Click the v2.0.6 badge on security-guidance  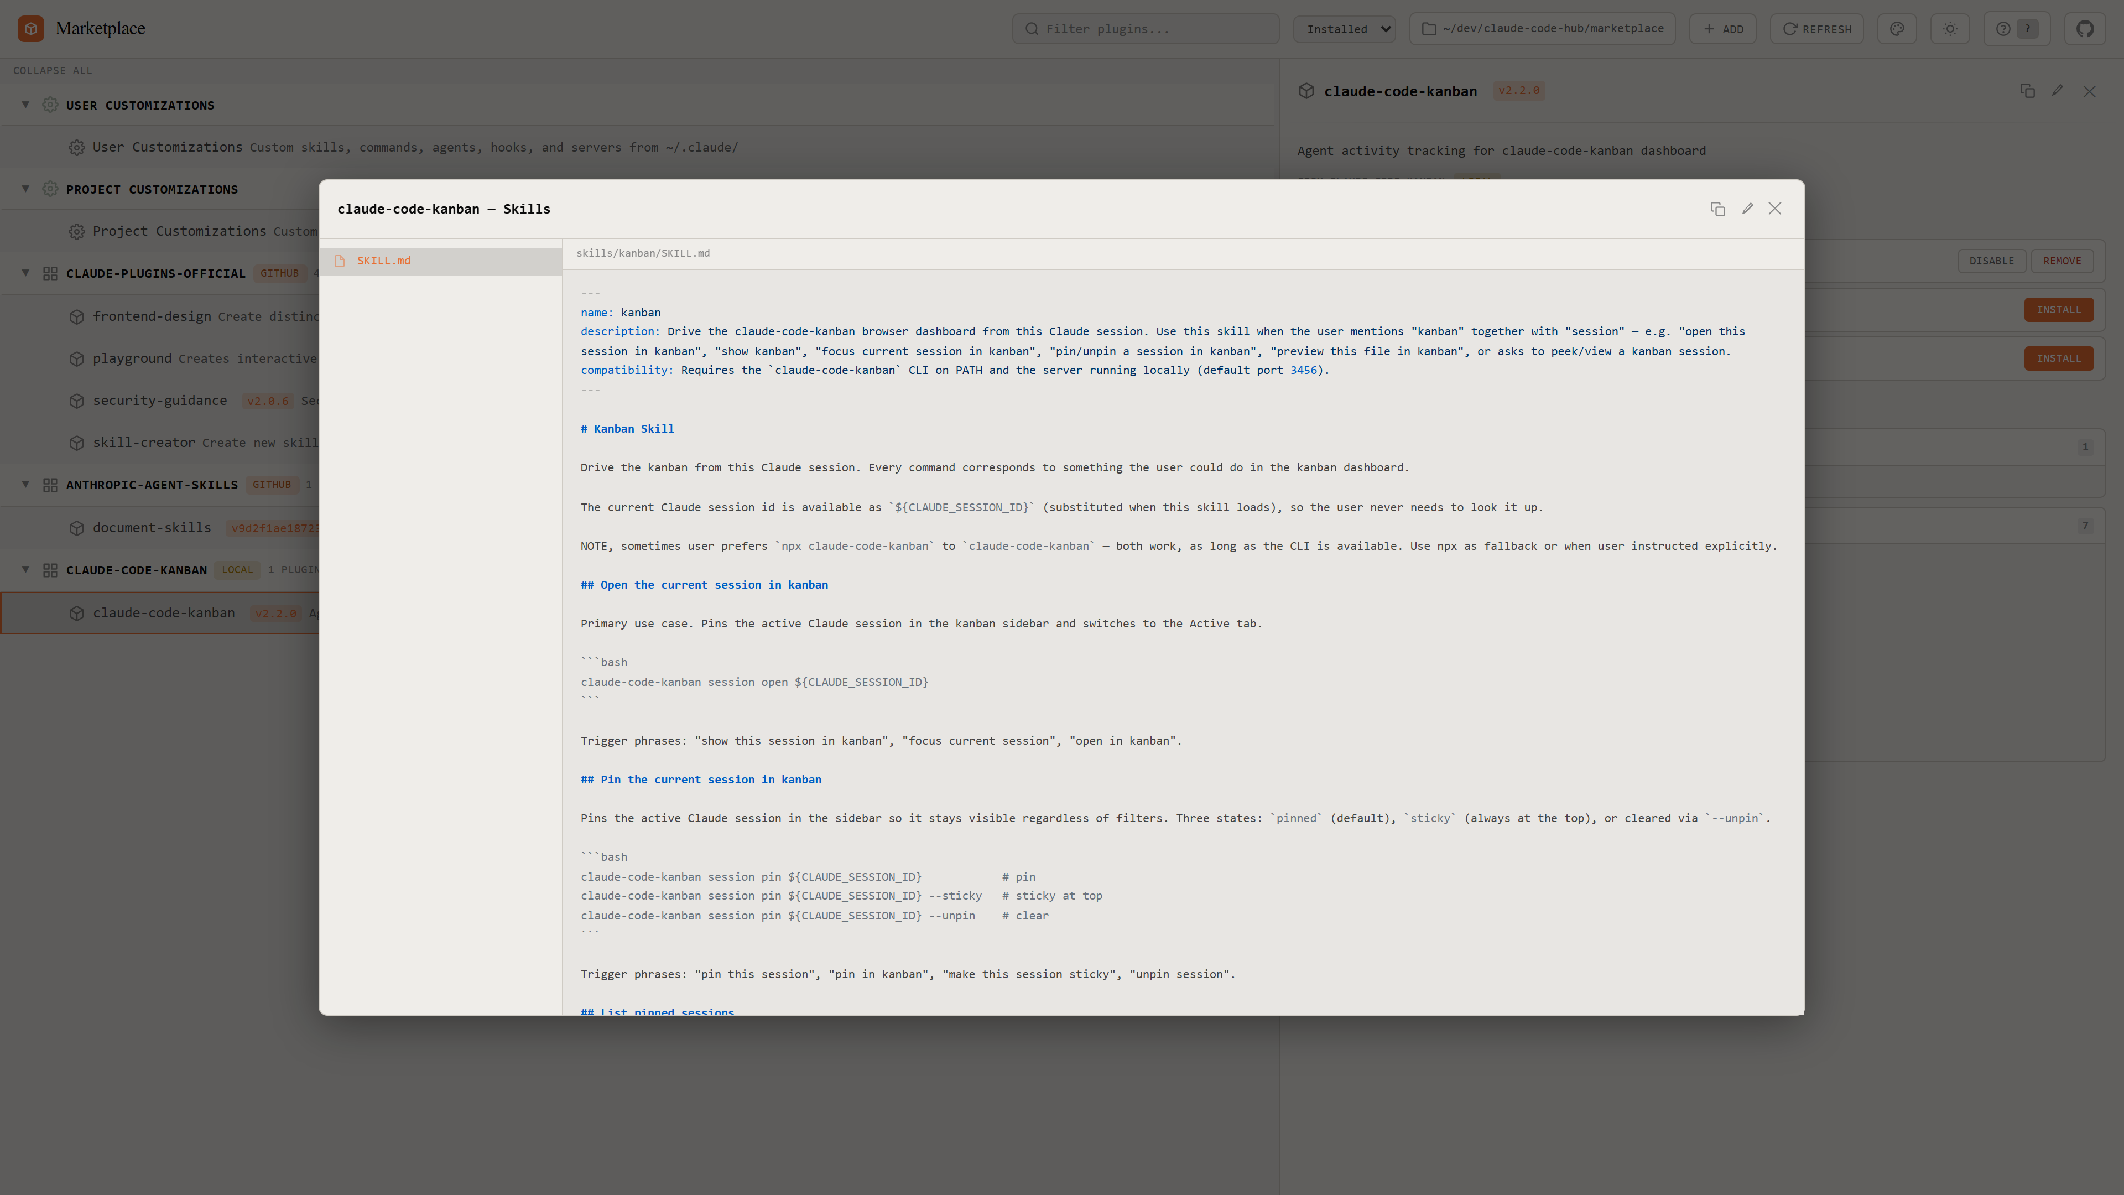pos(268,402)
